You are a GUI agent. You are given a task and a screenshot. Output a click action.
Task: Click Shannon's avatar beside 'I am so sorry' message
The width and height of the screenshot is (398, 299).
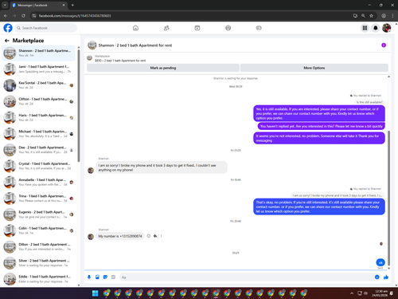pos(91,171)
